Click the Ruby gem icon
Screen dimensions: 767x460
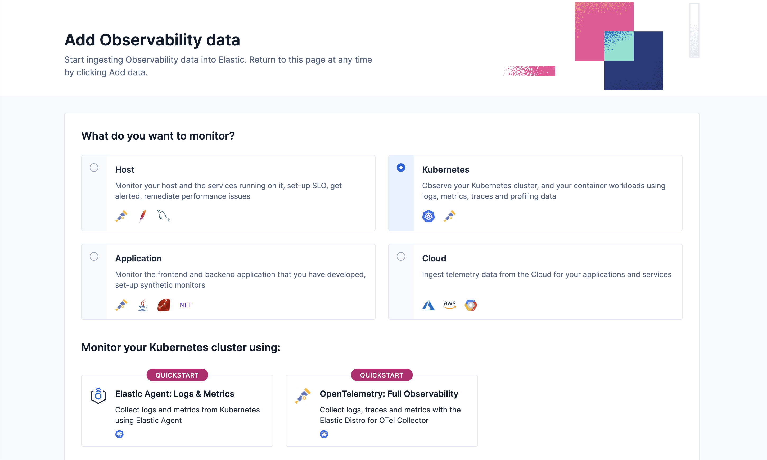click(164, 305)
